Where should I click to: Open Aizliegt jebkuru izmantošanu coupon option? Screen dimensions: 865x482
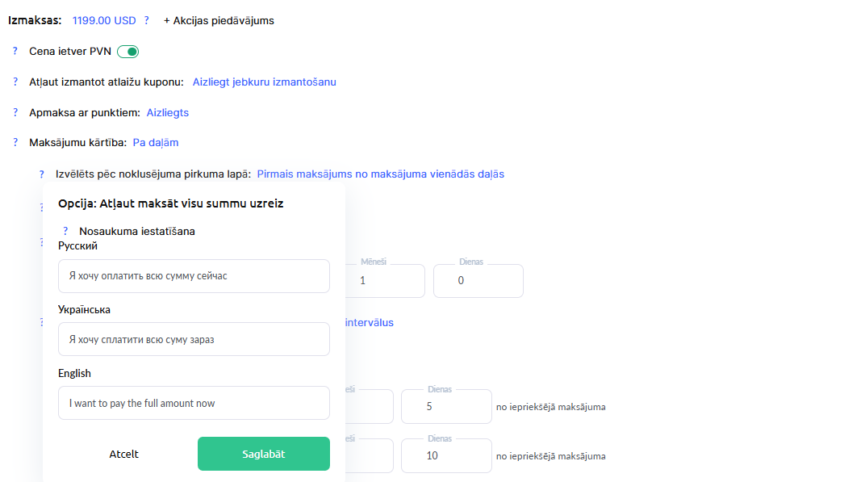coord(264,82)
